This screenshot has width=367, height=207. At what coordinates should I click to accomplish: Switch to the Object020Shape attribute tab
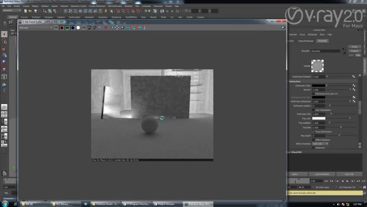(306, 41)
